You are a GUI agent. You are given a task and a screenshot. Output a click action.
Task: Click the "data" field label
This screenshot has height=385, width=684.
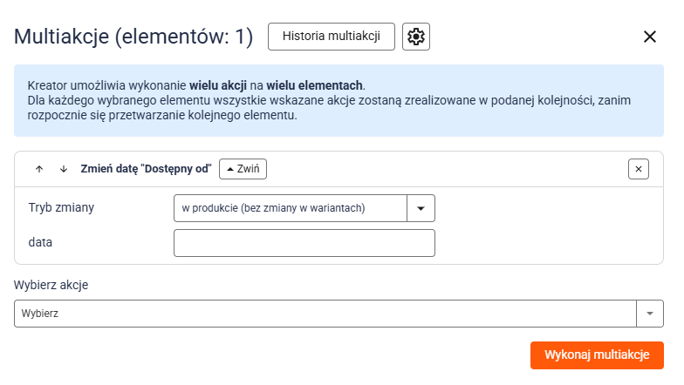[40, 243]
